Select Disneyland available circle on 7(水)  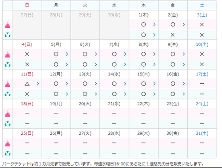point(114,54)
